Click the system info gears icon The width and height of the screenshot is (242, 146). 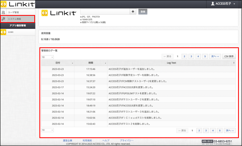click(3, 19)
